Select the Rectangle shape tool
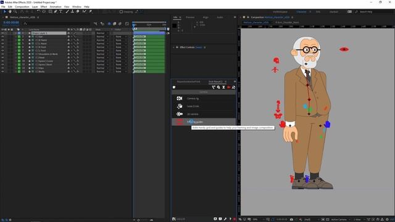395x222 pixels. 51,12
